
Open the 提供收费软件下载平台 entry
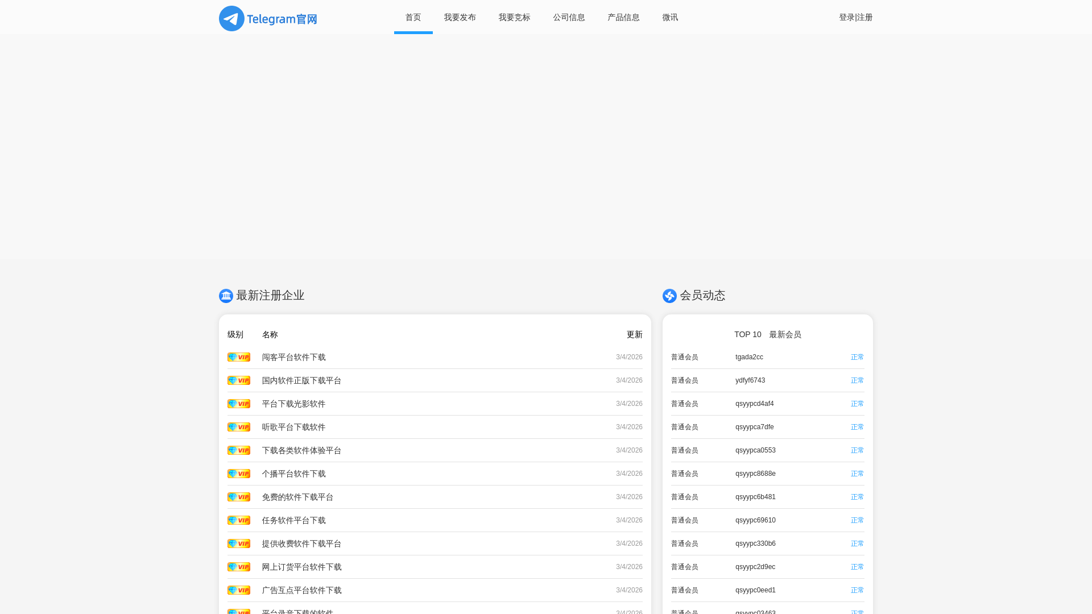point(302,544)
